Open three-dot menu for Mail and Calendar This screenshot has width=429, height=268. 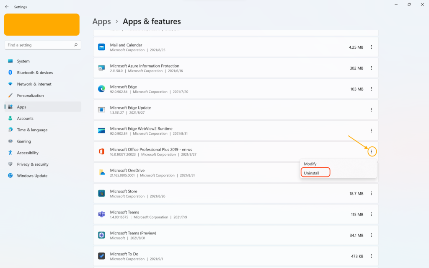pos(371,47)
